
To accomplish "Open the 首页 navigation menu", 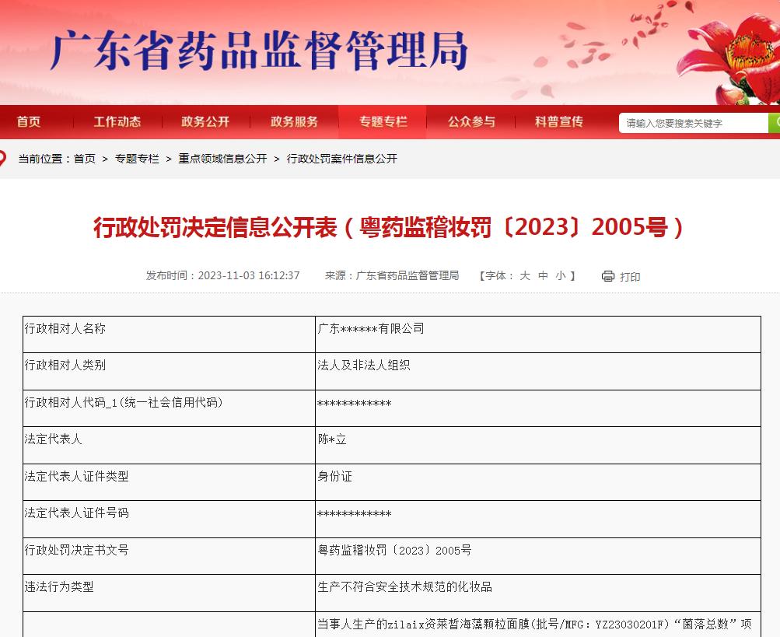I will 29,122.
